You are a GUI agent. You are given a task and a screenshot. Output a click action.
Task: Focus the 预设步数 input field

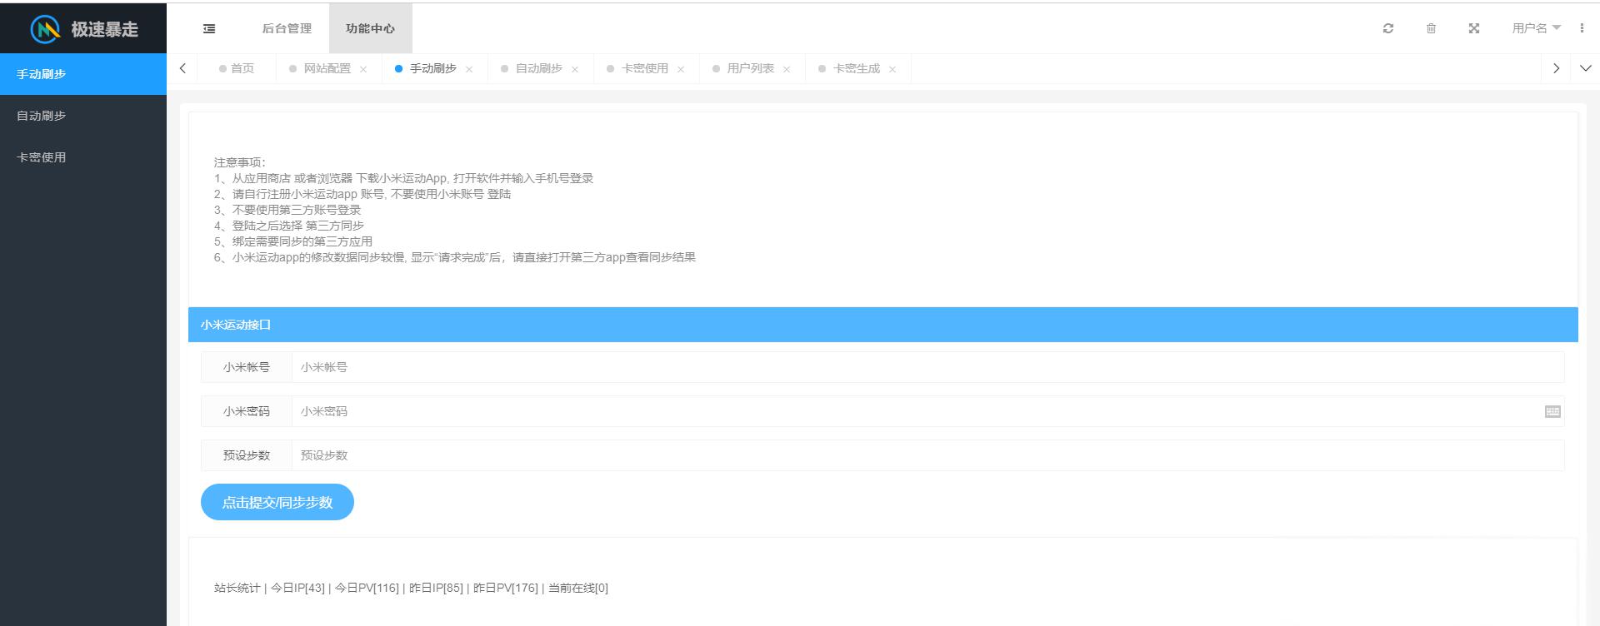click(x=927, y=455)
